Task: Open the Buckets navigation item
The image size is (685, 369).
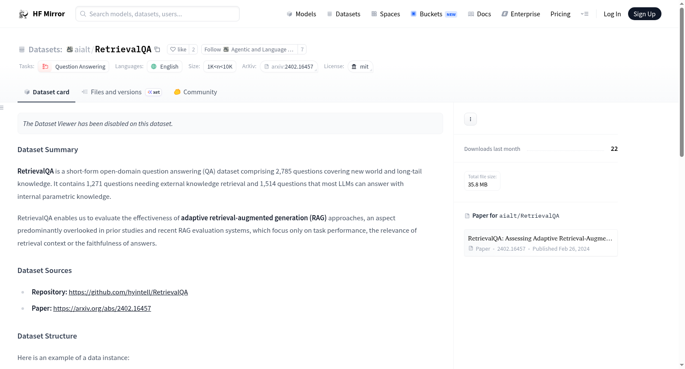Action: (434, 14)
